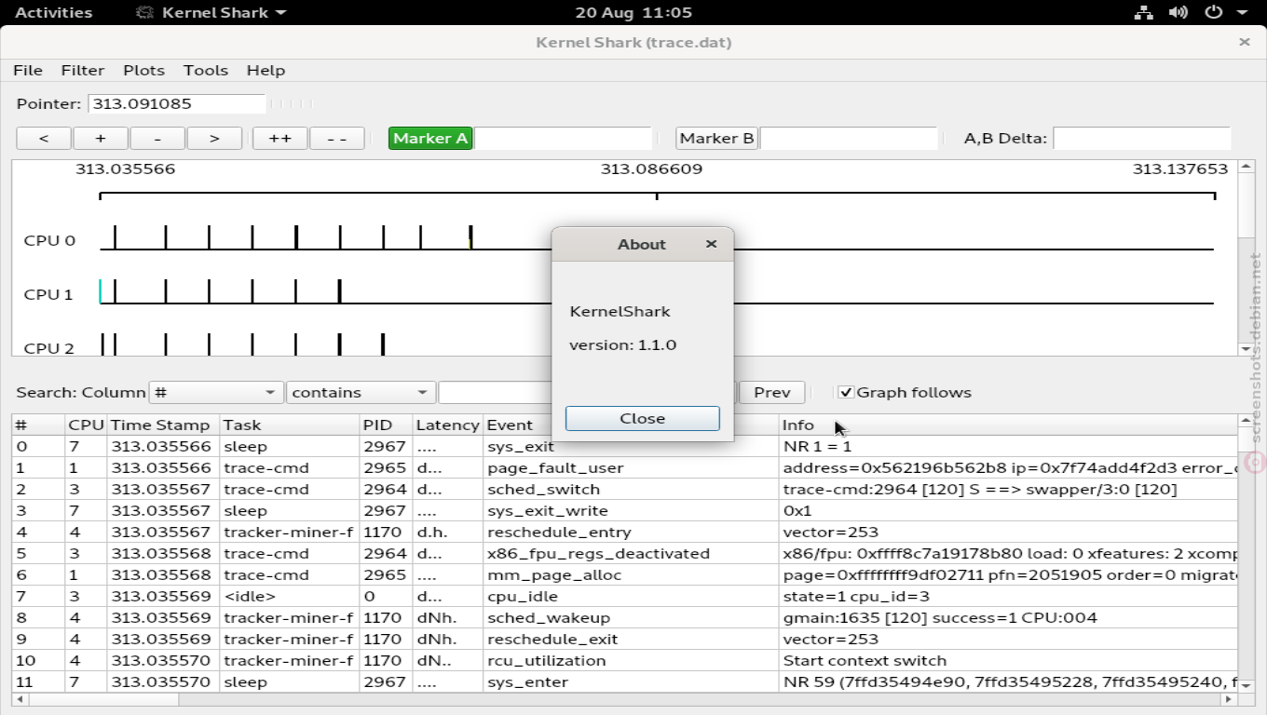1267x715 pixels.
Task: Open the search Column dropdown
Action: tap(216, 392)
